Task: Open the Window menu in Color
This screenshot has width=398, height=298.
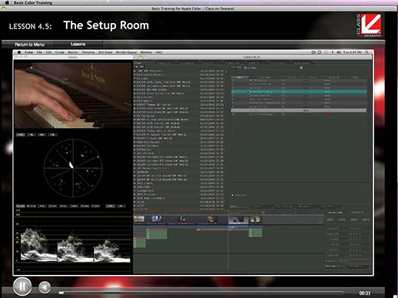Action: coord(146,52)
